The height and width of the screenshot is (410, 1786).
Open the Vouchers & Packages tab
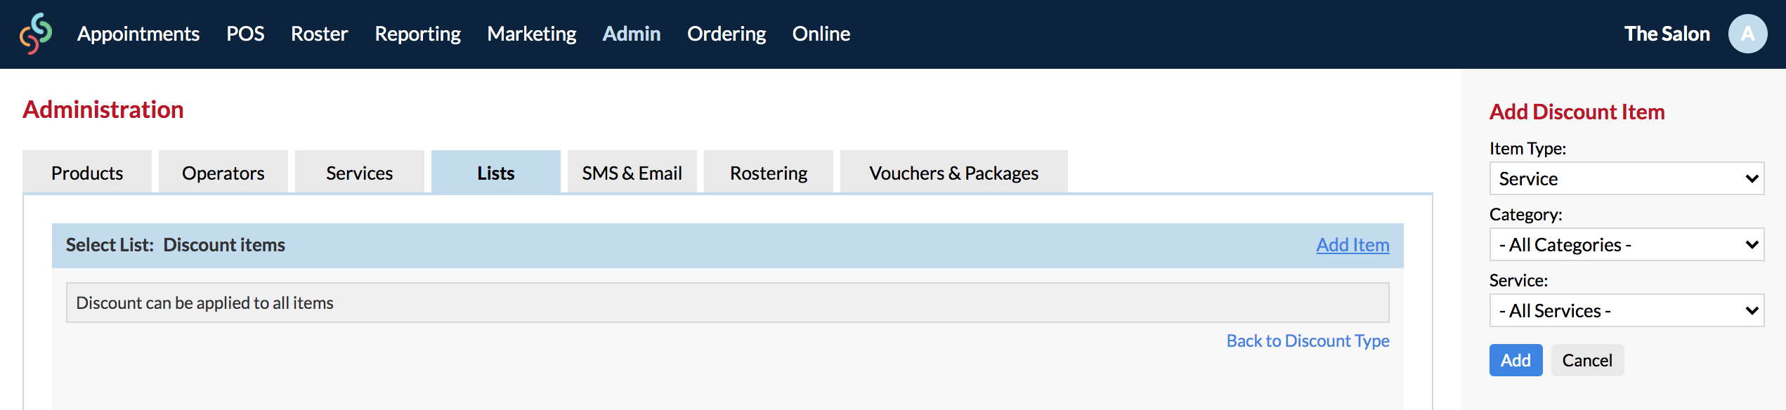tap(954, 172)
